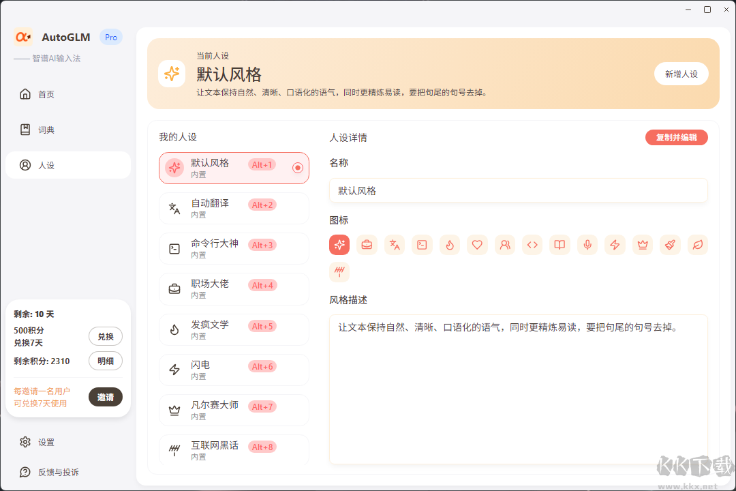Click the Alt+5 shortcut badge

click(262, 327)
